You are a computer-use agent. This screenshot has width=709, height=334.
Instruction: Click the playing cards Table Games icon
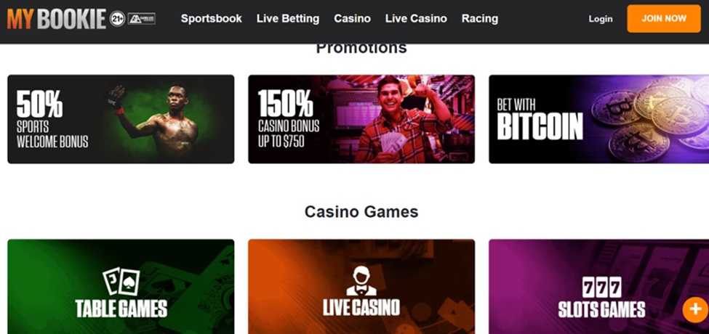click(x=121, y=281)
